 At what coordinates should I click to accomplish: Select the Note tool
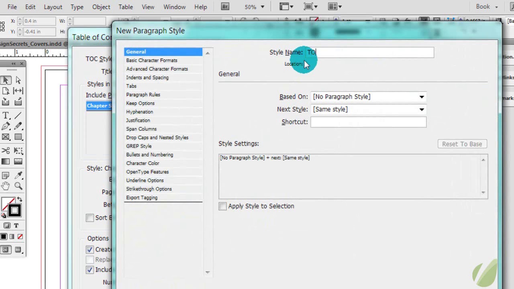(x=6, y=175)
